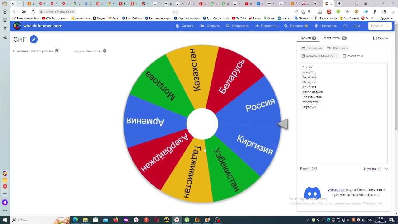This screenshot has width=398, height=224.
Task: Toggle the Скрыть checkbox
Action: [375, 38]
